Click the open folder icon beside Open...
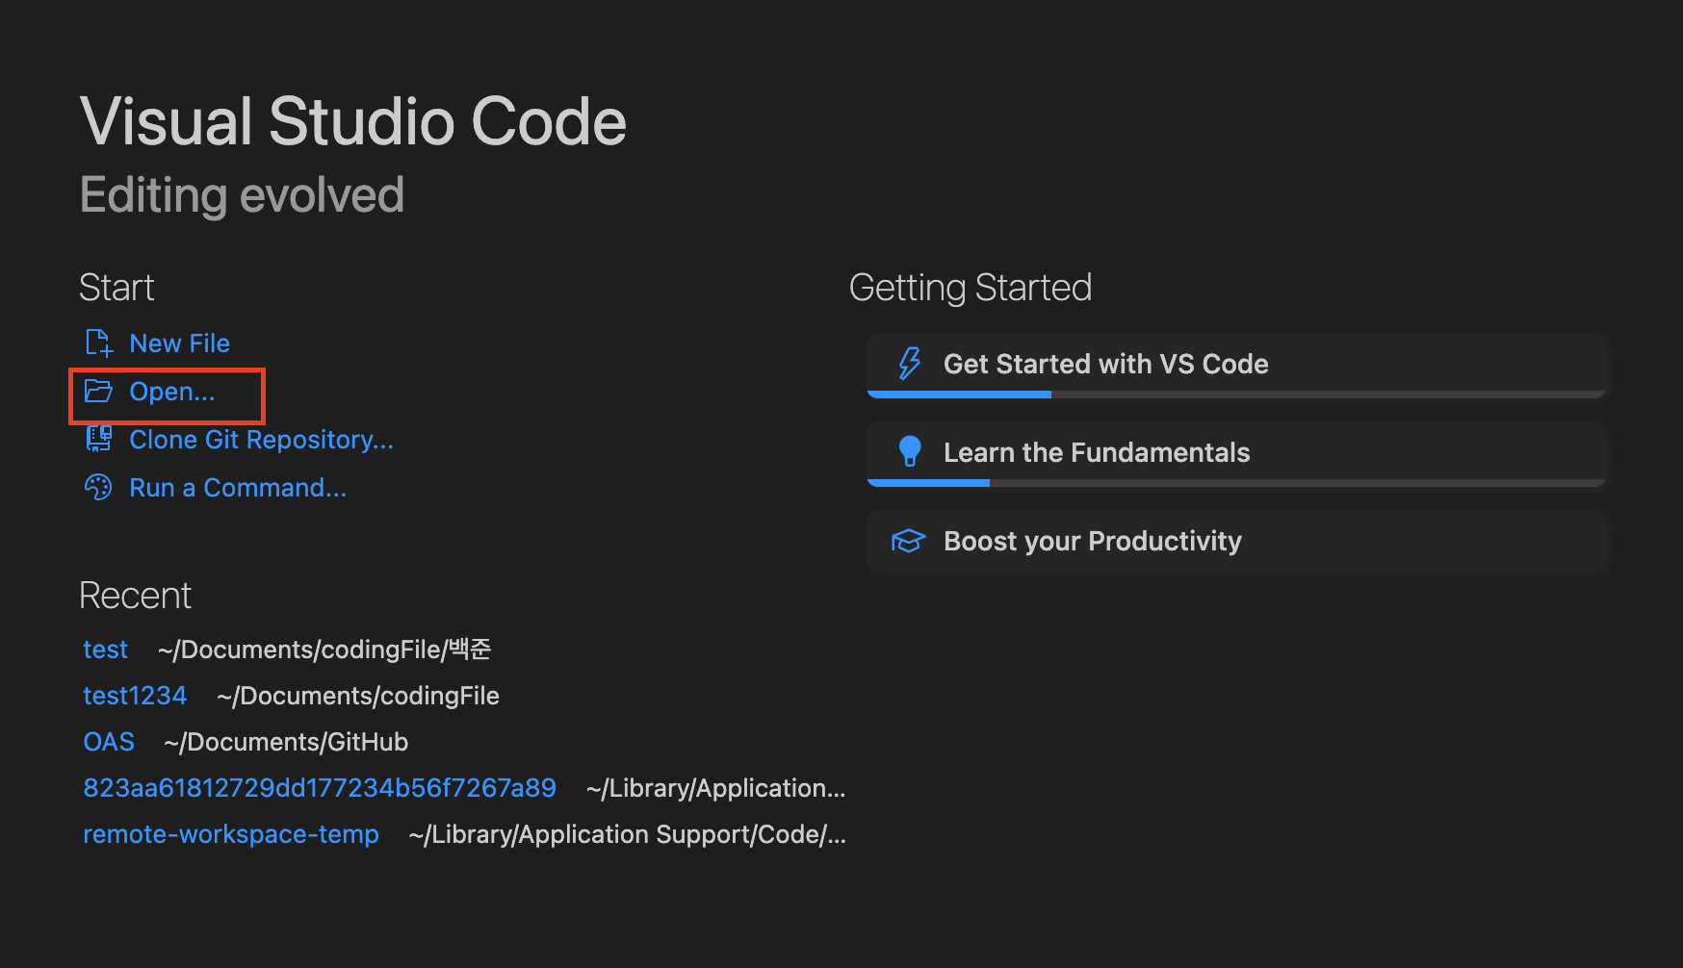 point(98,391)
